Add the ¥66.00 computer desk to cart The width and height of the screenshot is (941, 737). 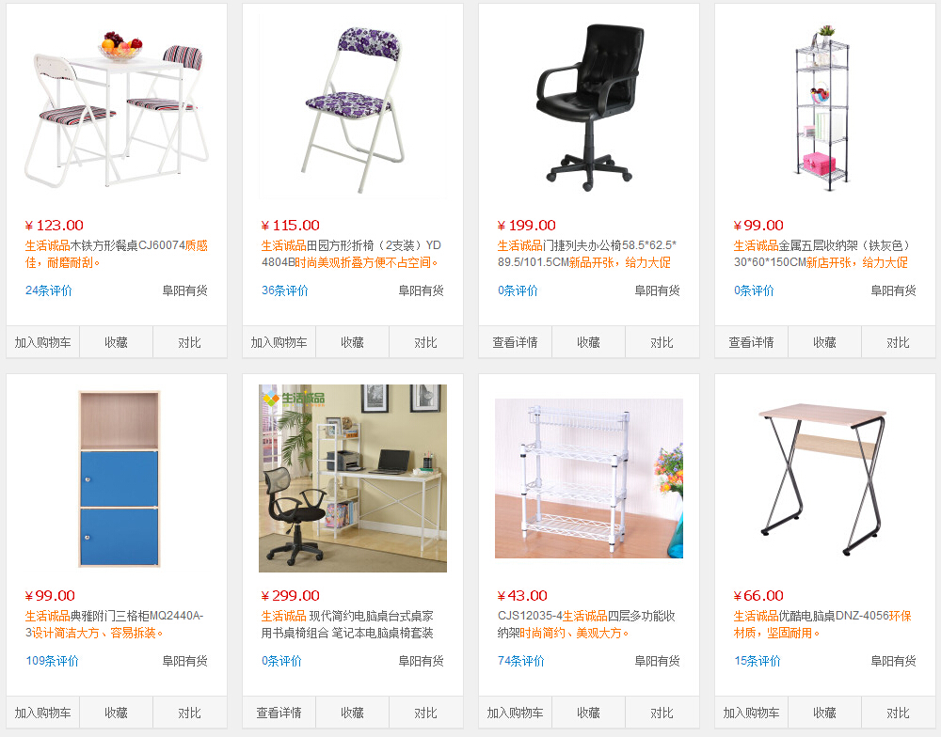(x=751, y=713)
